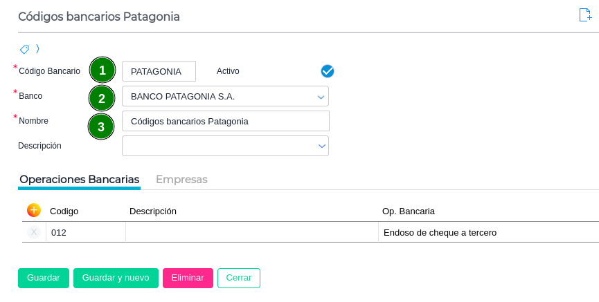Viewport: 599px width, 302px height.
Task: Toggle the Activo checkbox
Action: [328, 70]
